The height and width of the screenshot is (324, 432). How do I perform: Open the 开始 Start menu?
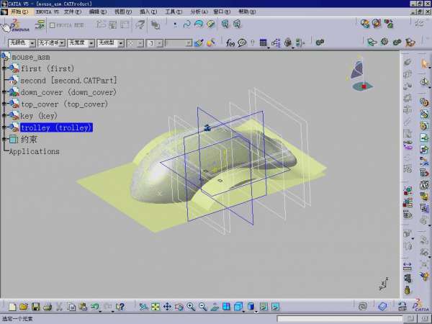[19, 12]
